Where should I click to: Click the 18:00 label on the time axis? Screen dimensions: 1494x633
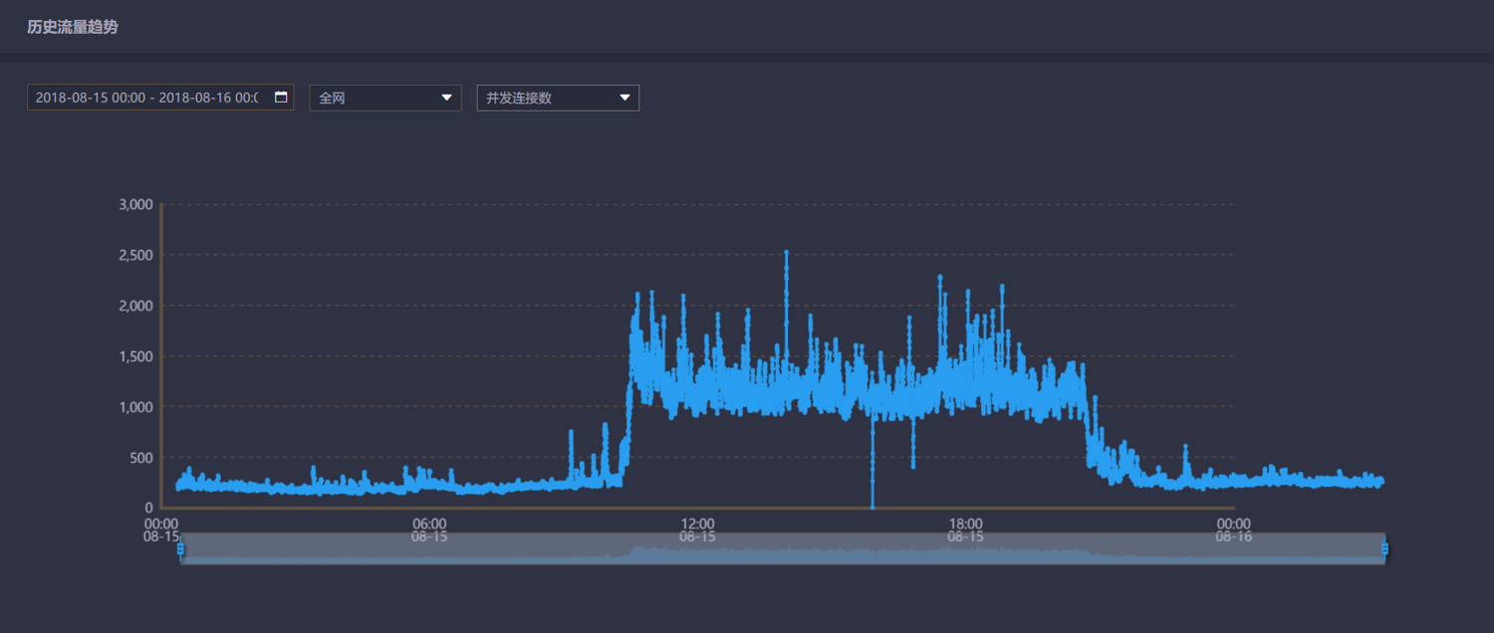[965, 524]
